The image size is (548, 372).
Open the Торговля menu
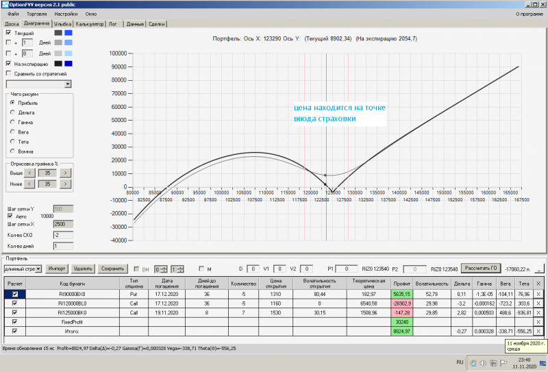coord(37,14)
